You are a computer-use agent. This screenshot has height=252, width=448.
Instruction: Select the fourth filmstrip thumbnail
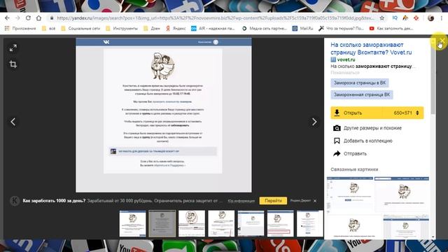221,223
